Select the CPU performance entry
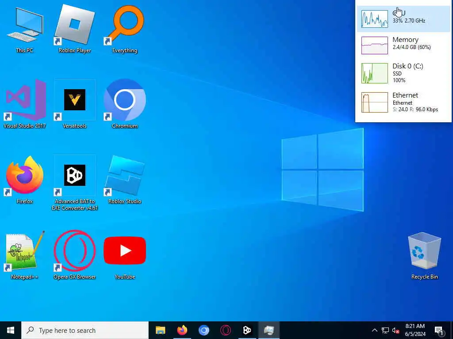Image resolution: width=453 pixels, height=339 pixels. coord(403,19)
